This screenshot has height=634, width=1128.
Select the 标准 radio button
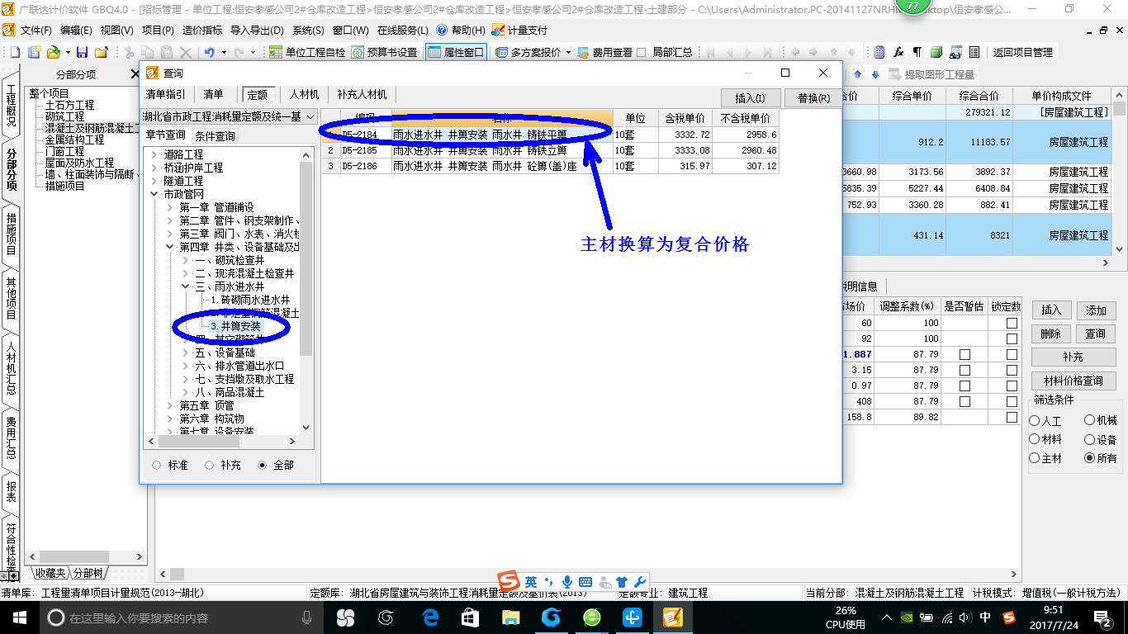[157, 466]
